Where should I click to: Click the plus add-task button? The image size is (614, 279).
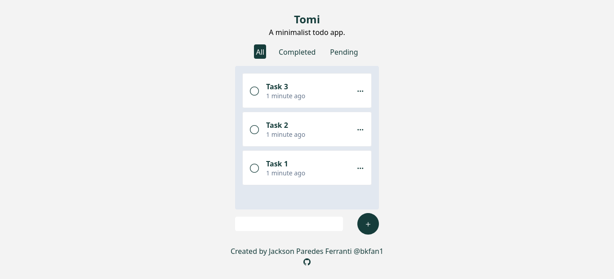click(x=368, y=224)
